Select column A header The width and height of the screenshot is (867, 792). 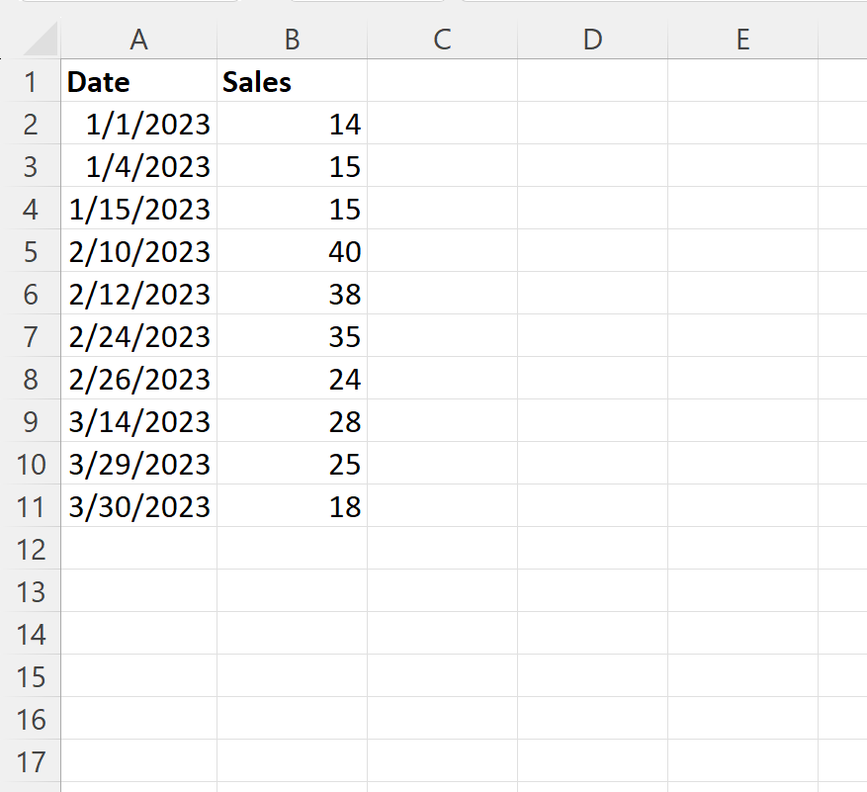(x=138, y=40)
